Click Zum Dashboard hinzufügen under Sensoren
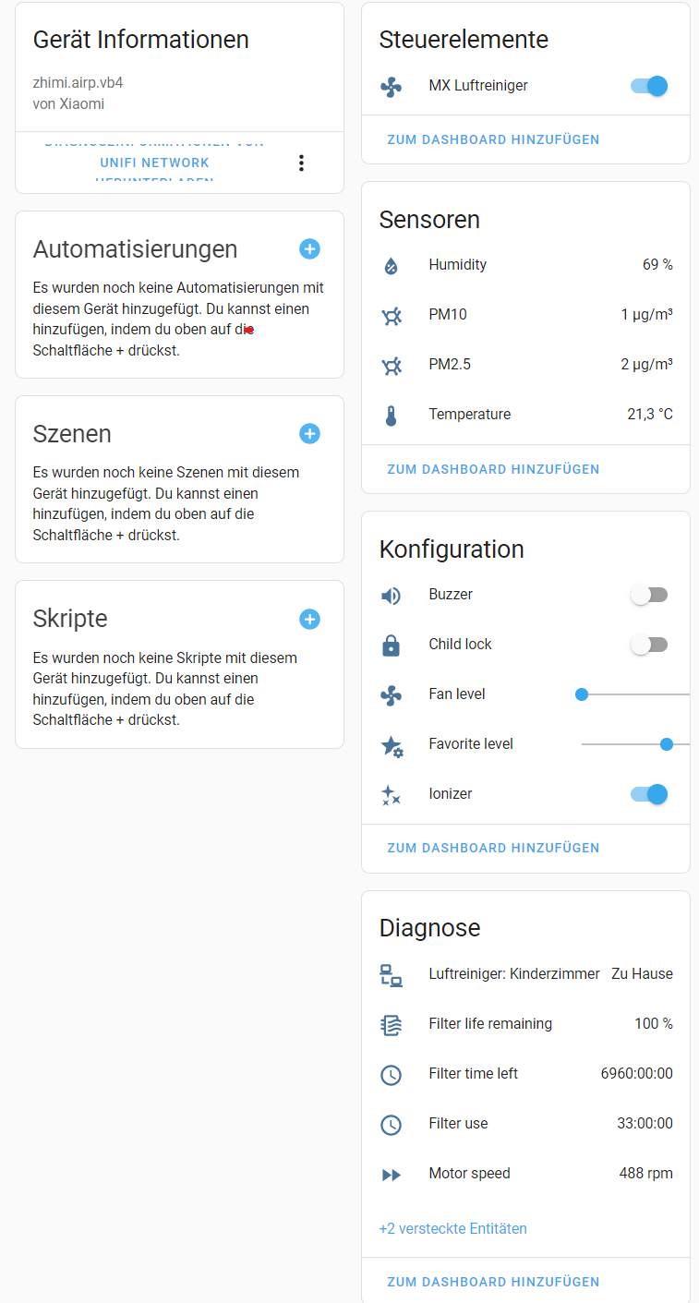The image size is (699, 1303). [493, 469]
